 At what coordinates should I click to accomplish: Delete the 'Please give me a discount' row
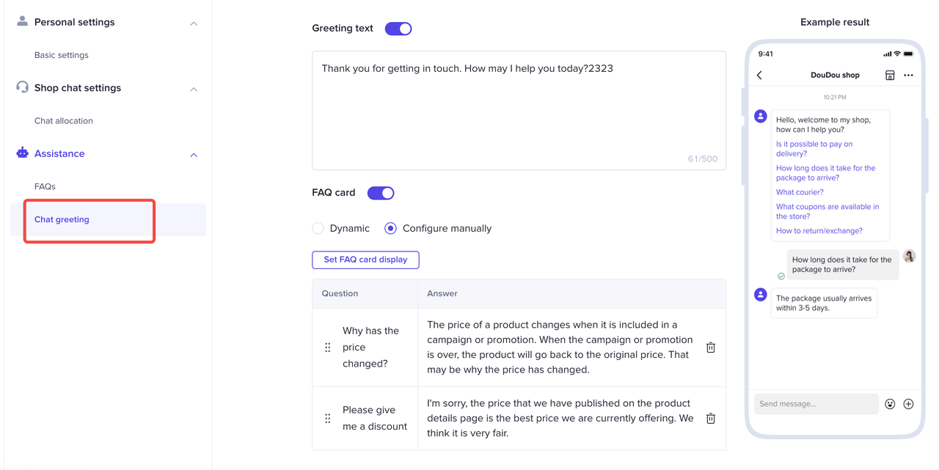pos(710,419)
